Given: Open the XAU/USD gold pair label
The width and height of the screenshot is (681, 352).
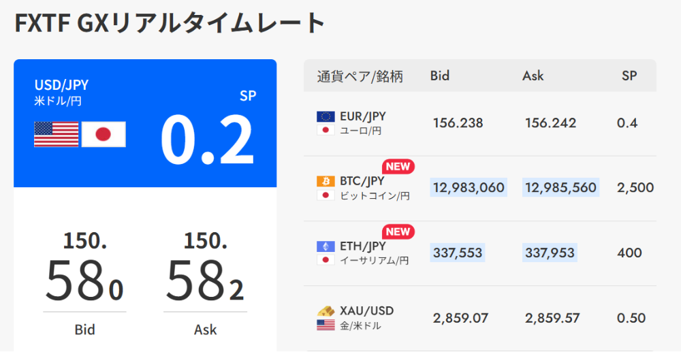Looking at the screenshot, I should pos(366,311).
